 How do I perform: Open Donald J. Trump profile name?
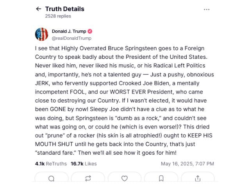coord(69,31)
